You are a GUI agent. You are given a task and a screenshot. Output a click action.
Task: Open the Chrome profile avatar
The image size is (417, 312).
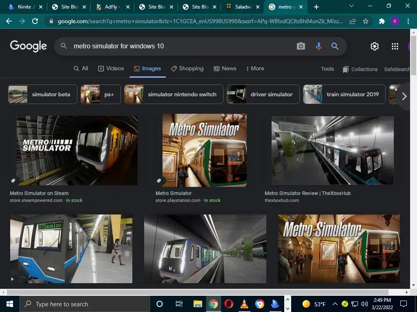(395, 21)
